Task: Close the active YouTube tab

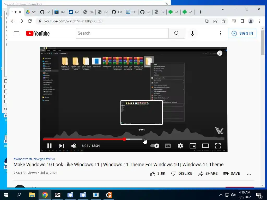Action: (x=20, y=12)
